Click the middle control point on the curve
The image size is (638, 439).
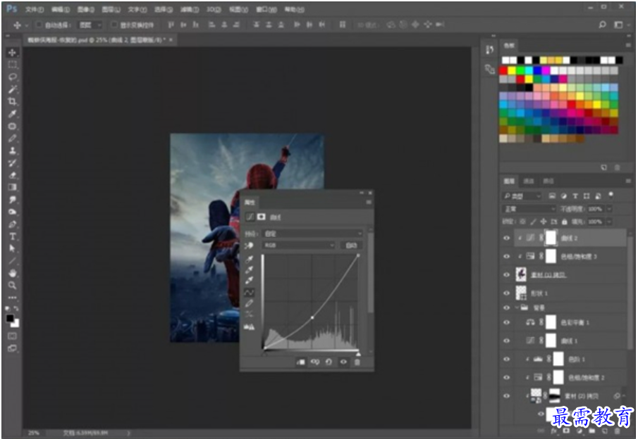tap(312, 317)
